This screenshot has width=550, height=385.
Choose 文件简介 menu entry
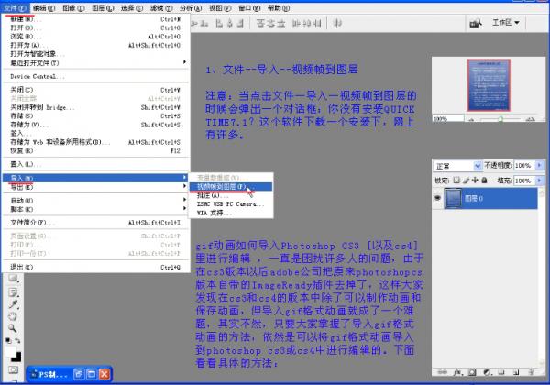coord(96,223)
